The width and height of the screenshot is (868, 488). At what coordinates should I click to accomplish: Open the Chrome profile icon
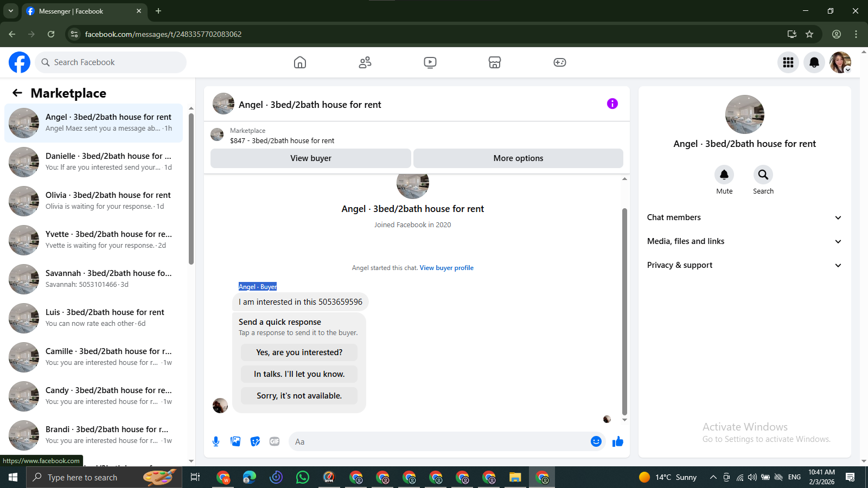point(837,34)
